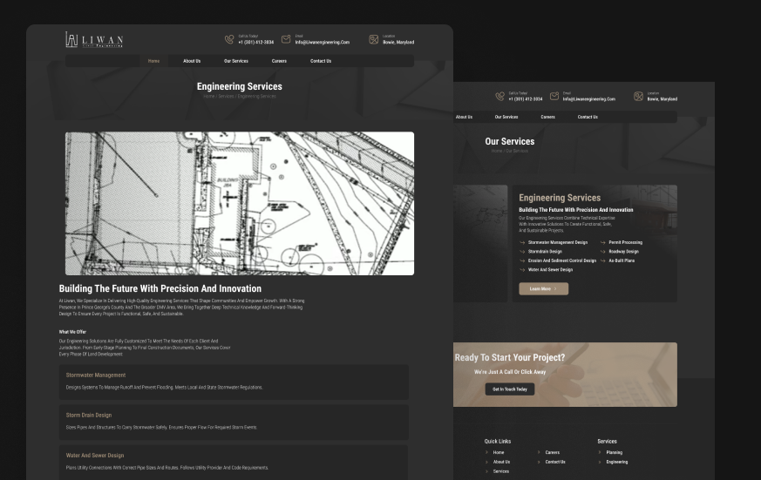The width and height of the screenshot is (761, 480).
Task: Click the envelope icon on Our Services page
Action: pyautogui.click(x=554, y=97)
